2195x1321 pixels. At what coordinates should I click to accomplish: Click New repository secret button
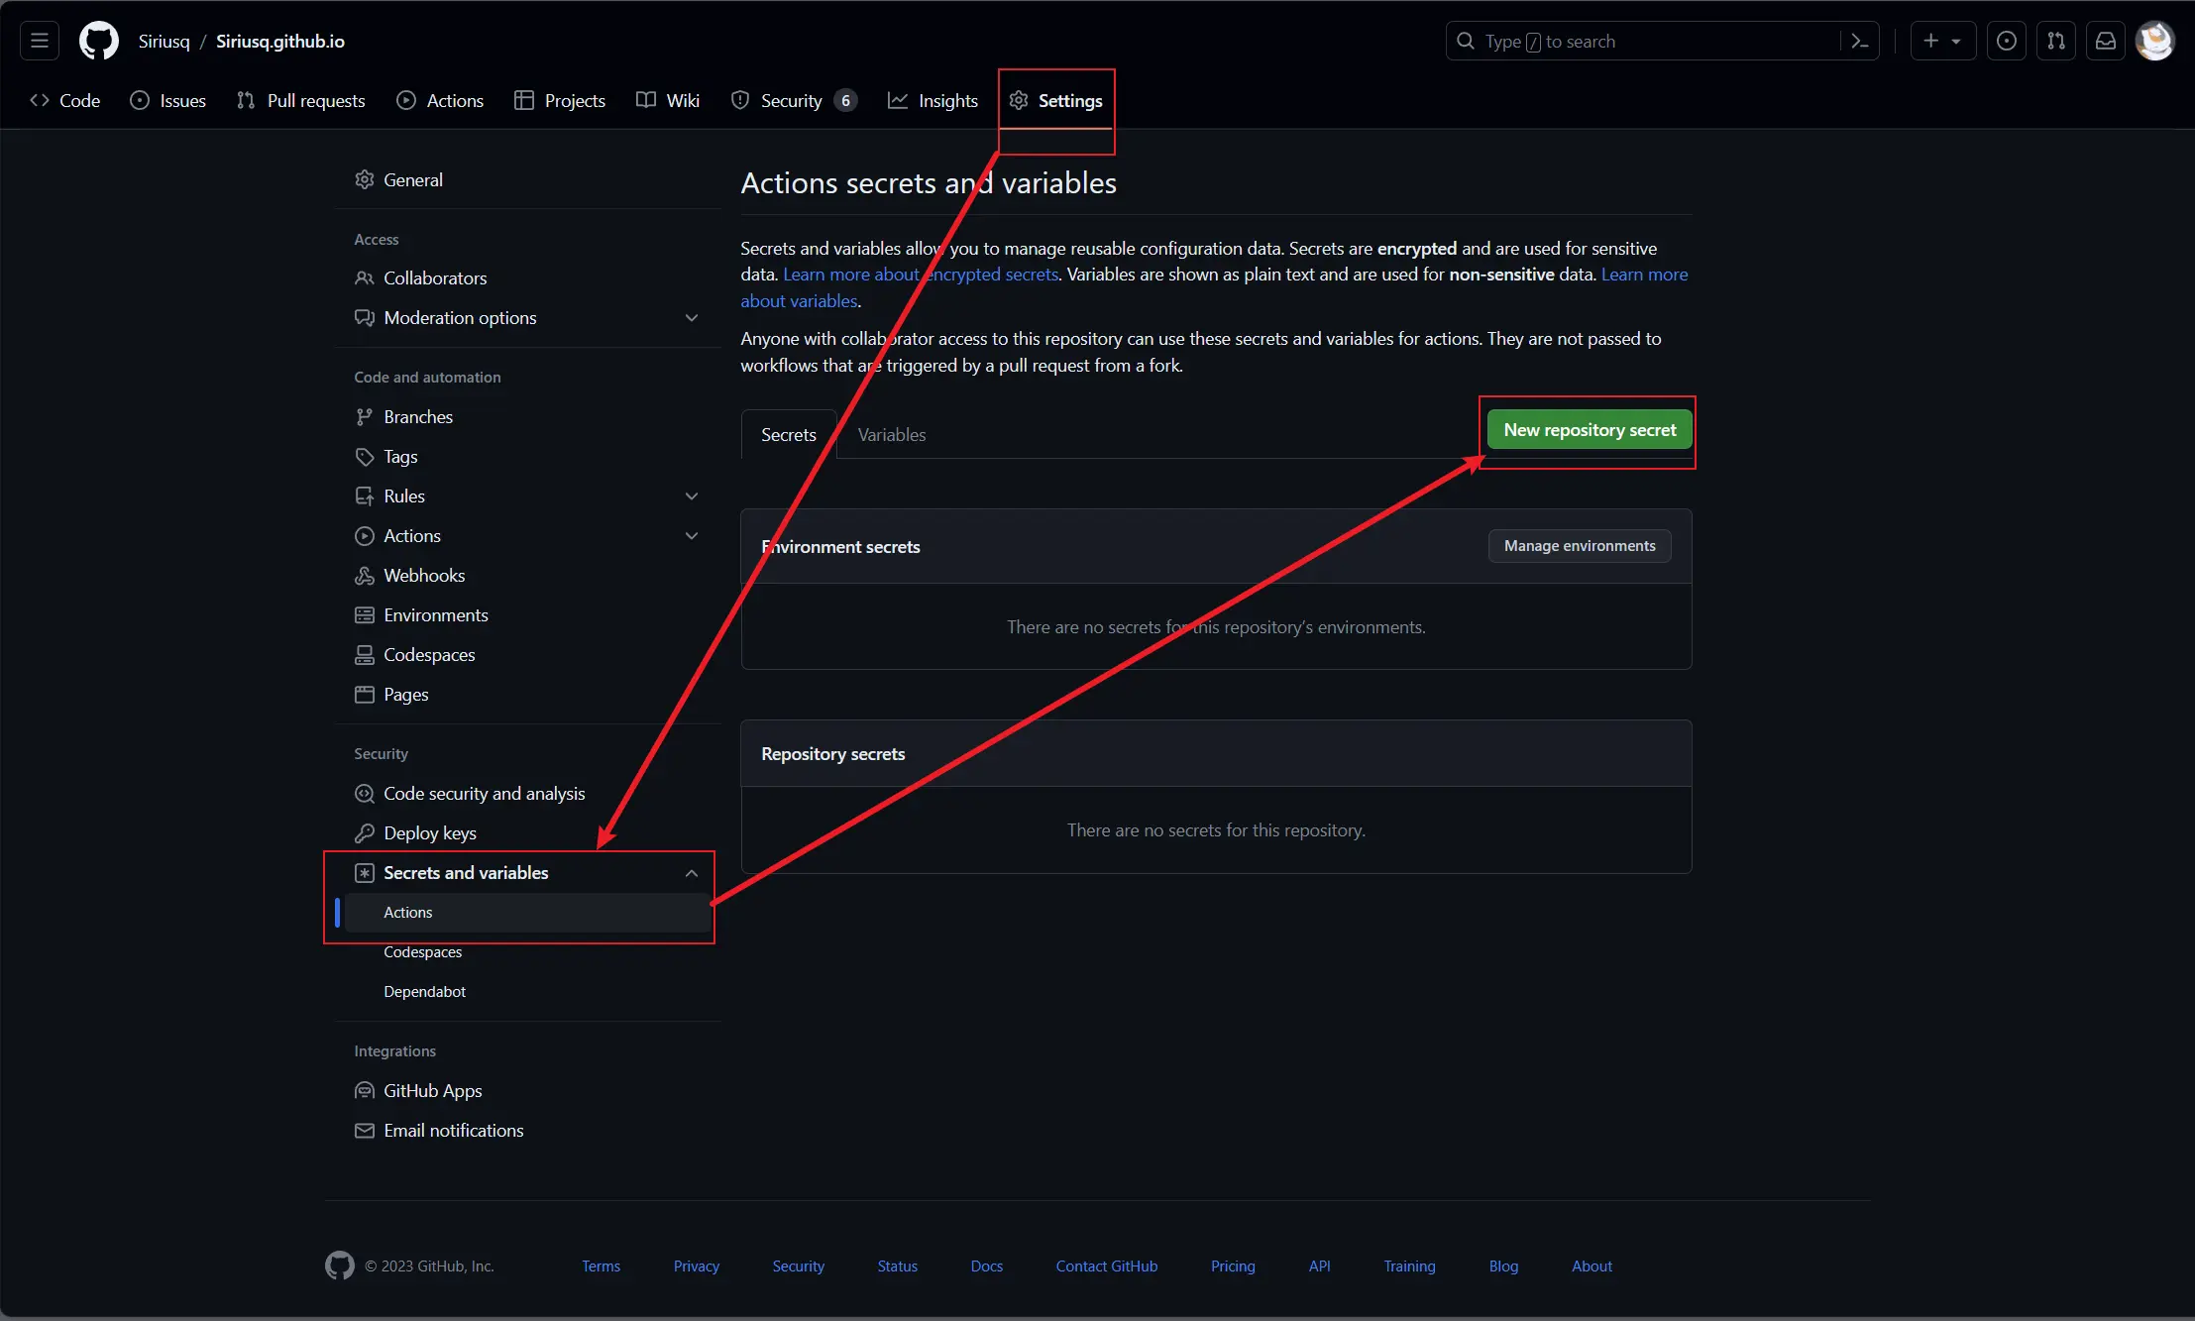[x=1590, y=430]
